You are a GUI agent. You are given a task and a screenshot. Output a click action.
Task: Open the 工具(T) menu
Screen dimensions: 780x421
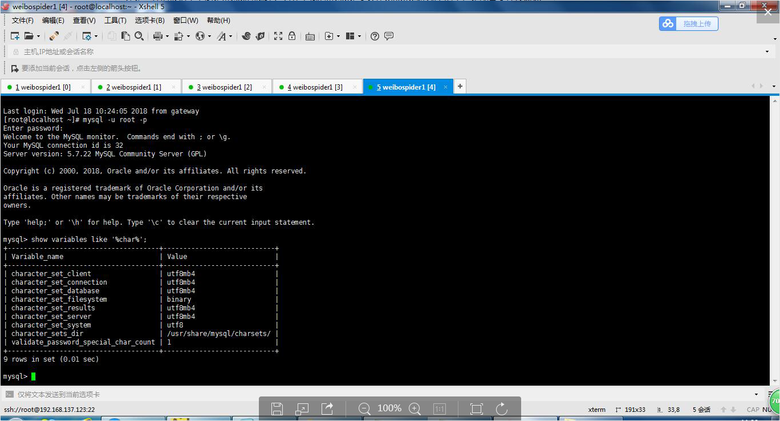click(115, 20)
